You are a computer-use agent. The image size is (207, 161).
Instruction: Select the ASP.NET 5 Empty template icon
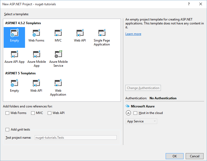tap(14, 83)
